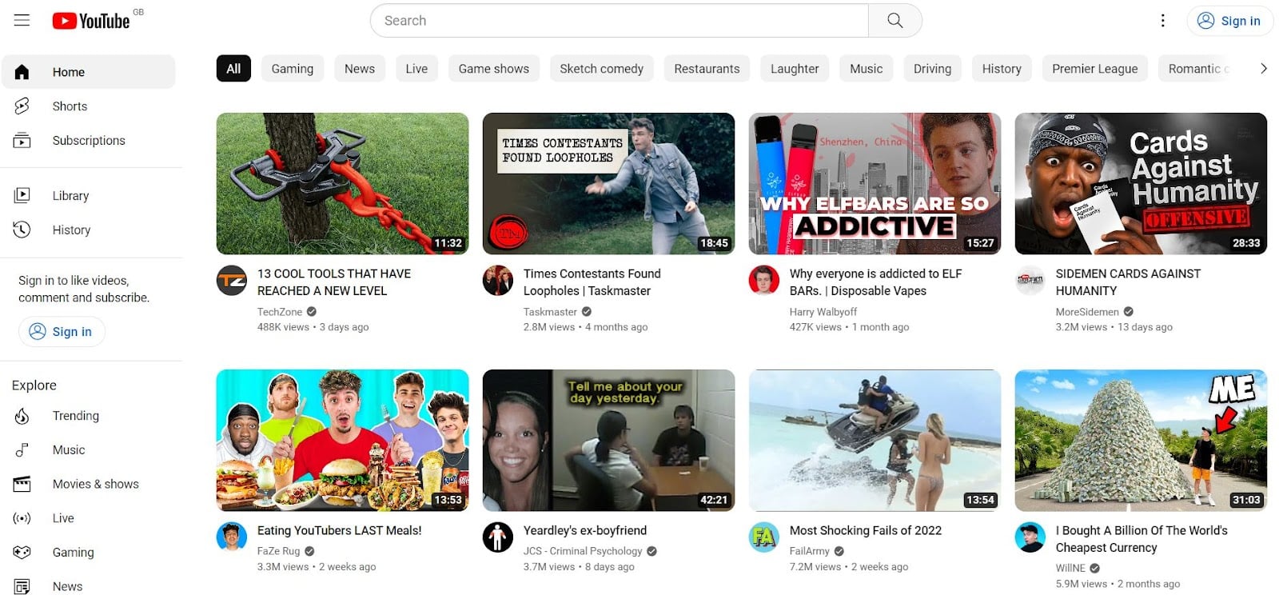Viewport: 1279px width, 599px height.
Task: Select the History filter chip
Action: point(1002,69)
